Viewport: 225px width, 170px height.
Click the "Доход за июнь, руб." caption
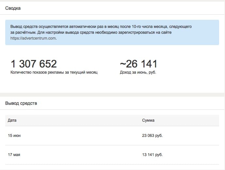(x=138, y=72)
